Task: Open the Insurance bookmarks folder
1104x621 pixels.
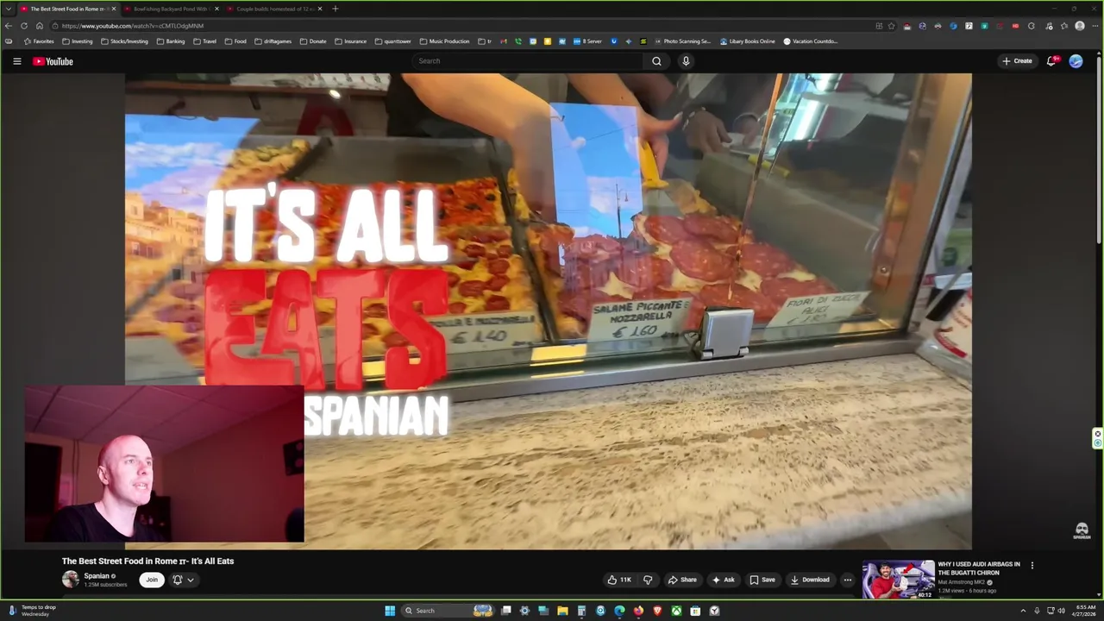Action: [350, 41]
